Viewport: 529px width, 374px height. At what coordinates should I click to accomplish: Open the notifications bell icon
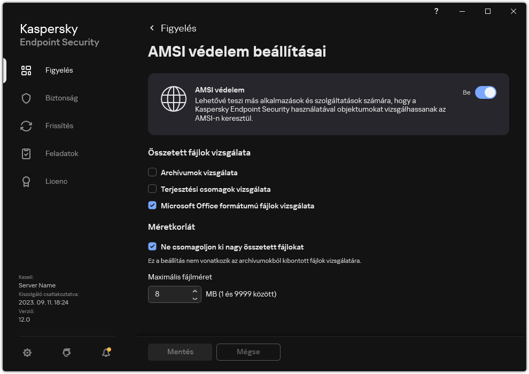106,353
